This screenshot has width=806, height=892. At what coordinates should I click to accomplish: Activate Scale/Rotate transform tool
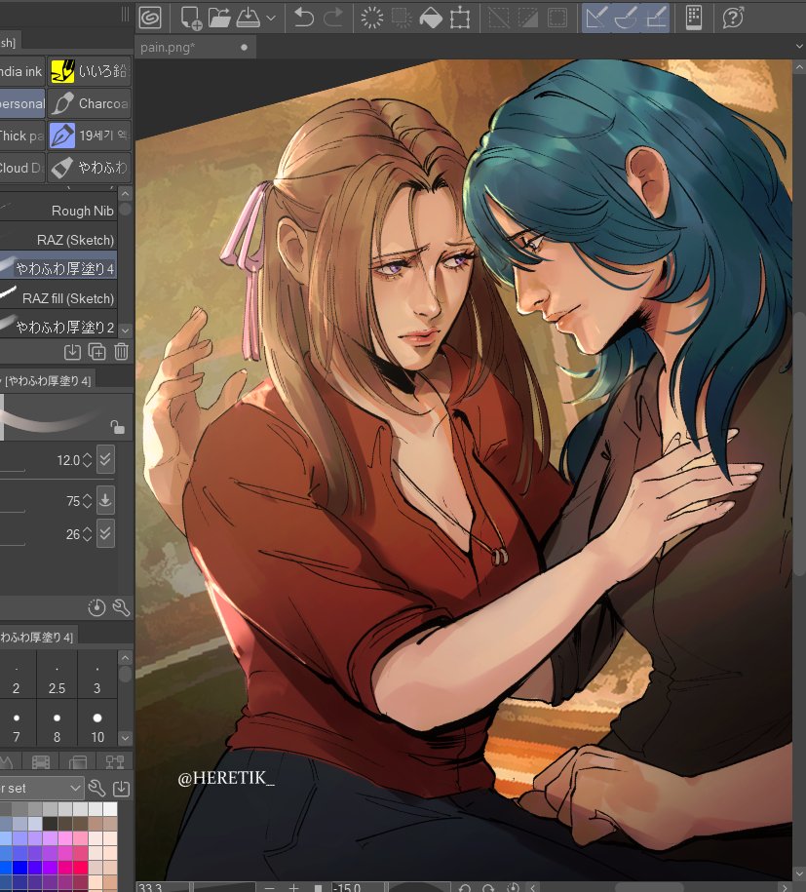tap(460, 18)
